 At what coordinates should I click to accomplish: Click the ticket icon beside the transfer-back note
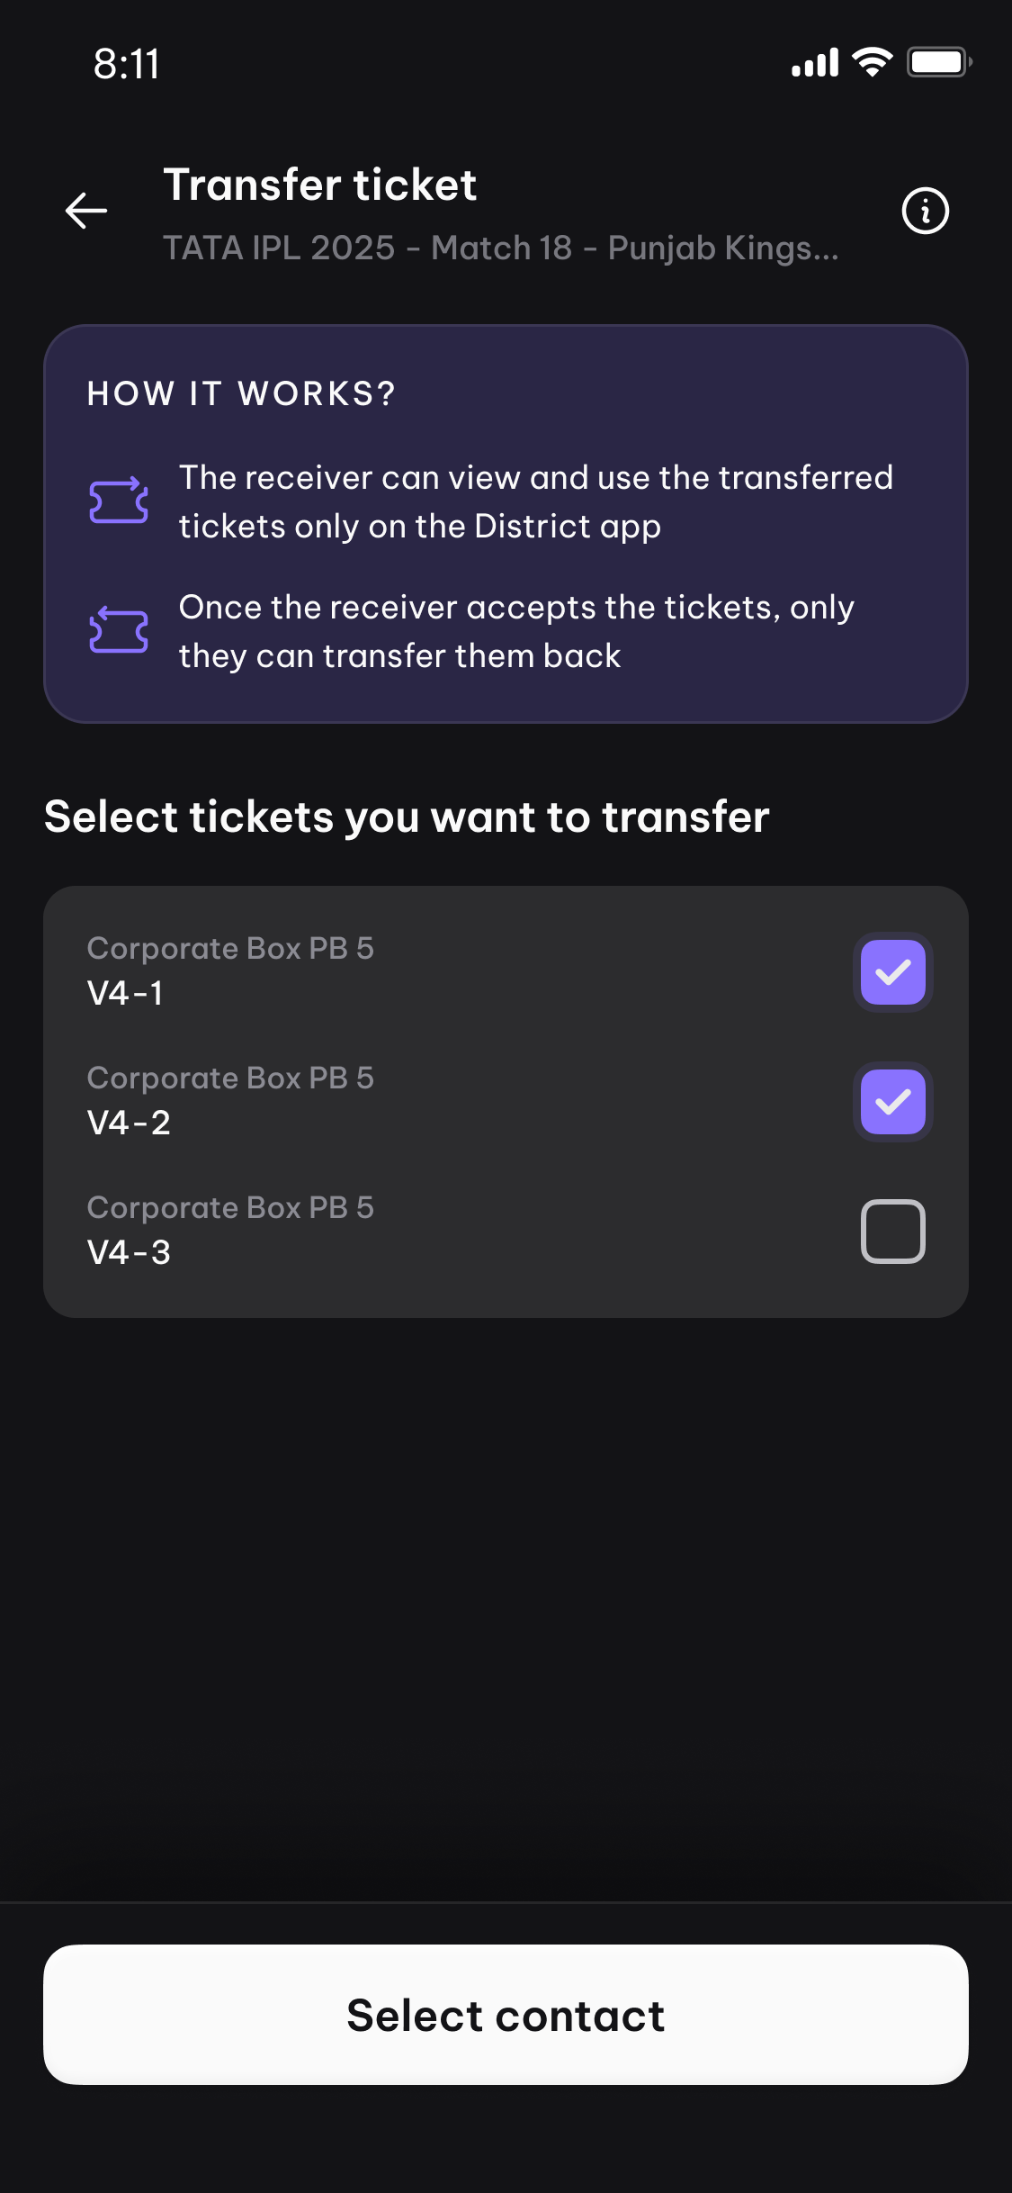click(x=119, y=630)
